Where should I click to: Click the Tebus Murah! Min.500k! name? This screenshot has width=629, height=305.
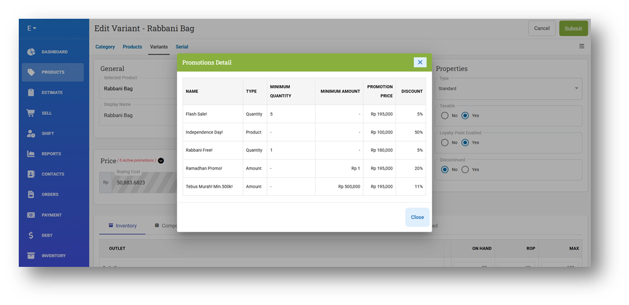(x=209, y=187)
